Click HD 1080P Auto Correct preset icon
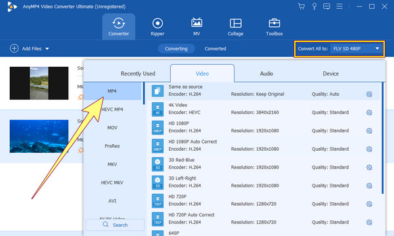 (x=158, y=146)
